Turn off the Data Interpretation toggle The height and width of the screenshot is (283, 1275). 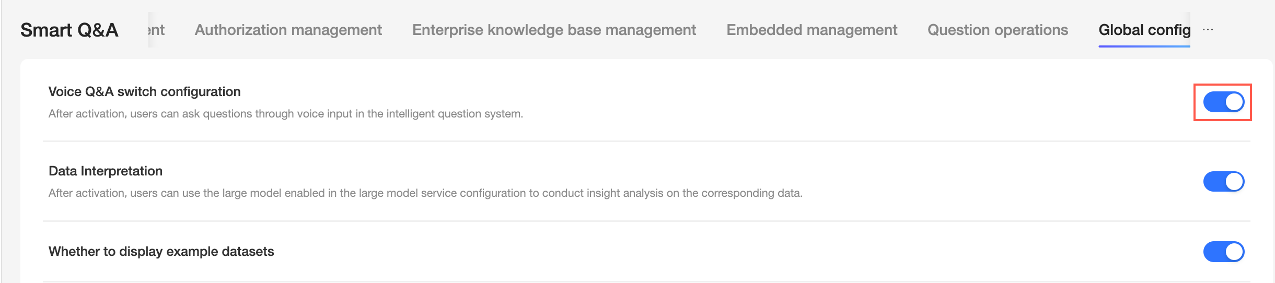(1223, 182)
